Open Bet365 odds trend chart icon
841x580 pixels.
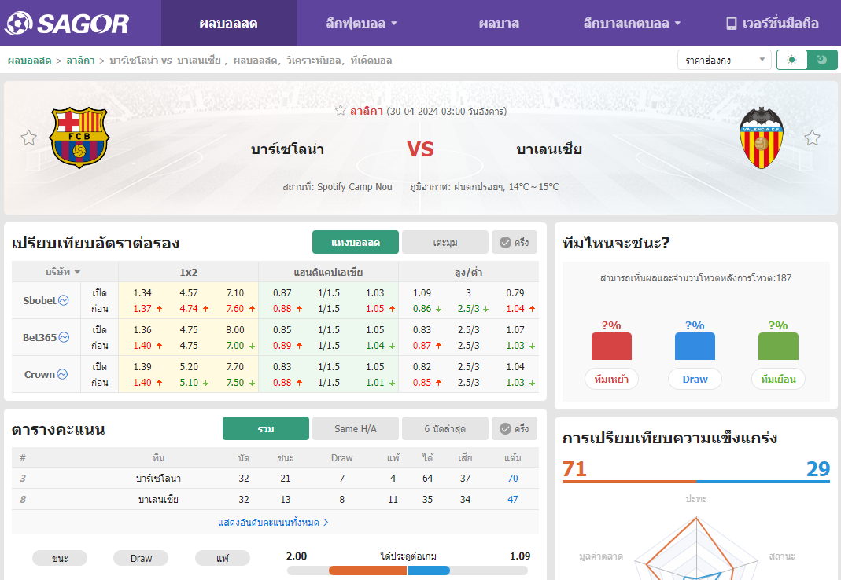(x=64, y=337)
